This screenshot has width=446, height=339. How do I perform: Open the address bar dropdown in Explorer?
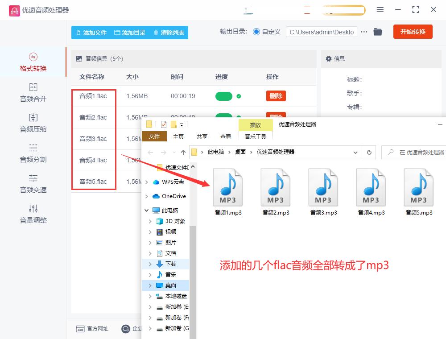click(x=355, y=152)
